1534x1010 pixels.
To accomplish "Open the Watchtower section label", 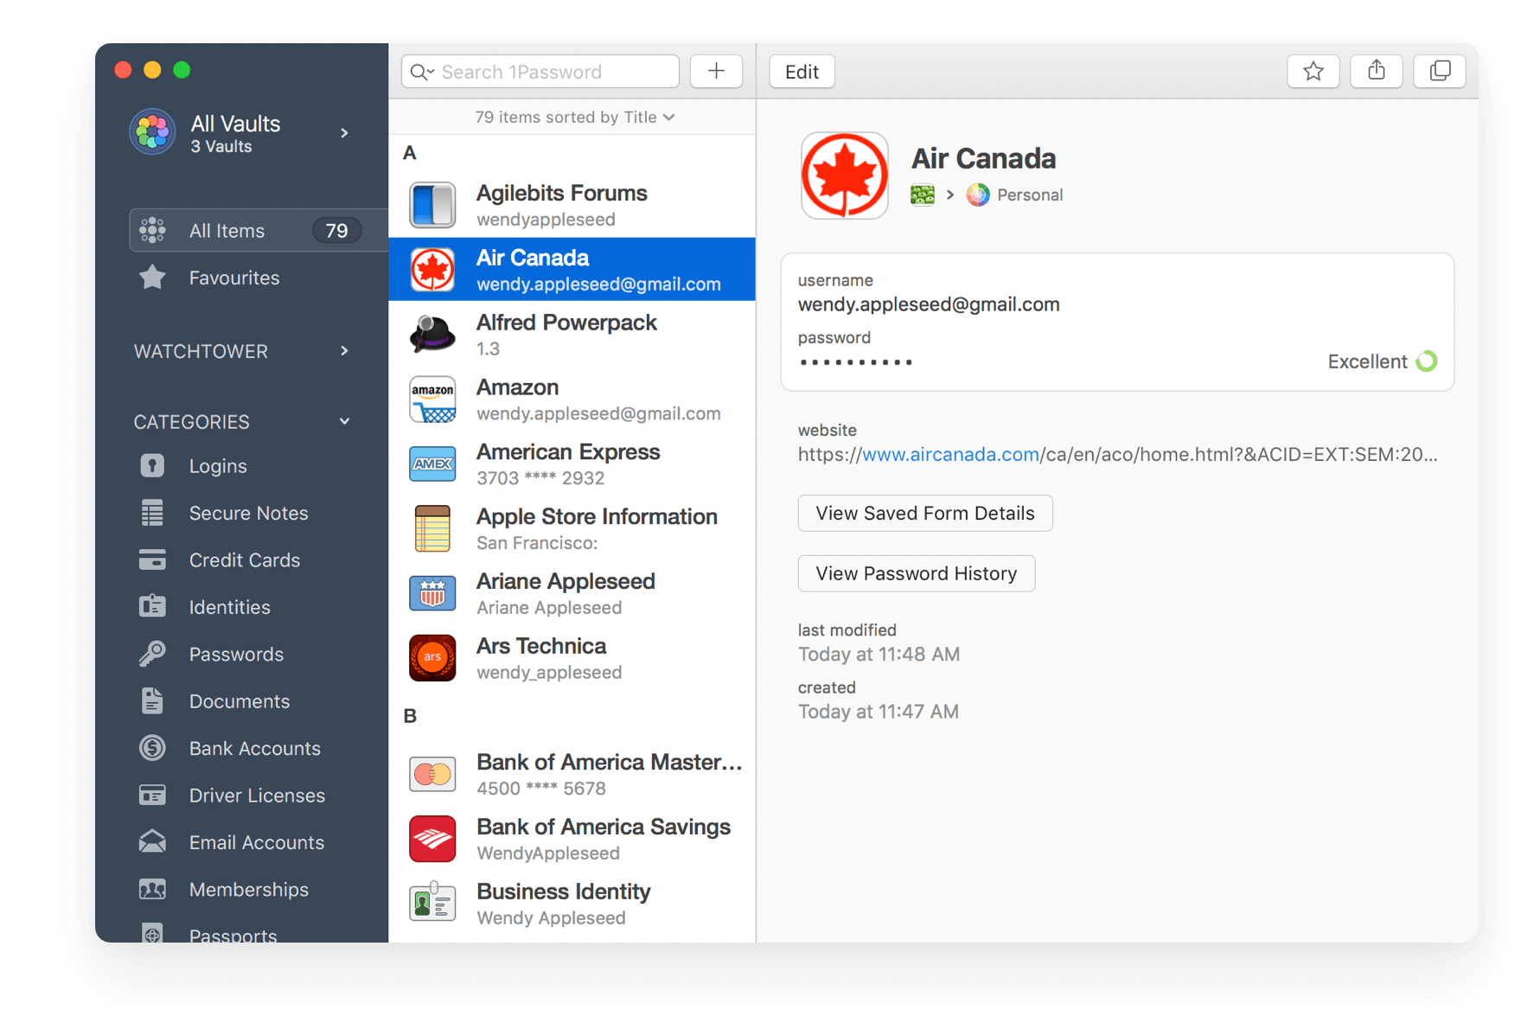I will click(x=201, y=351).
